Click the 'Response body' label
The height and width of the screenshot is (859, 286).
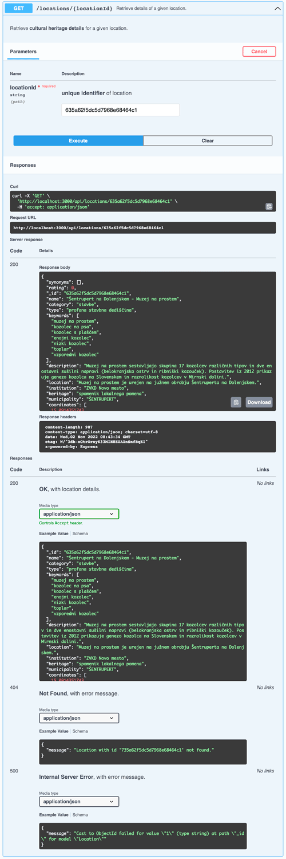(54, 268)
